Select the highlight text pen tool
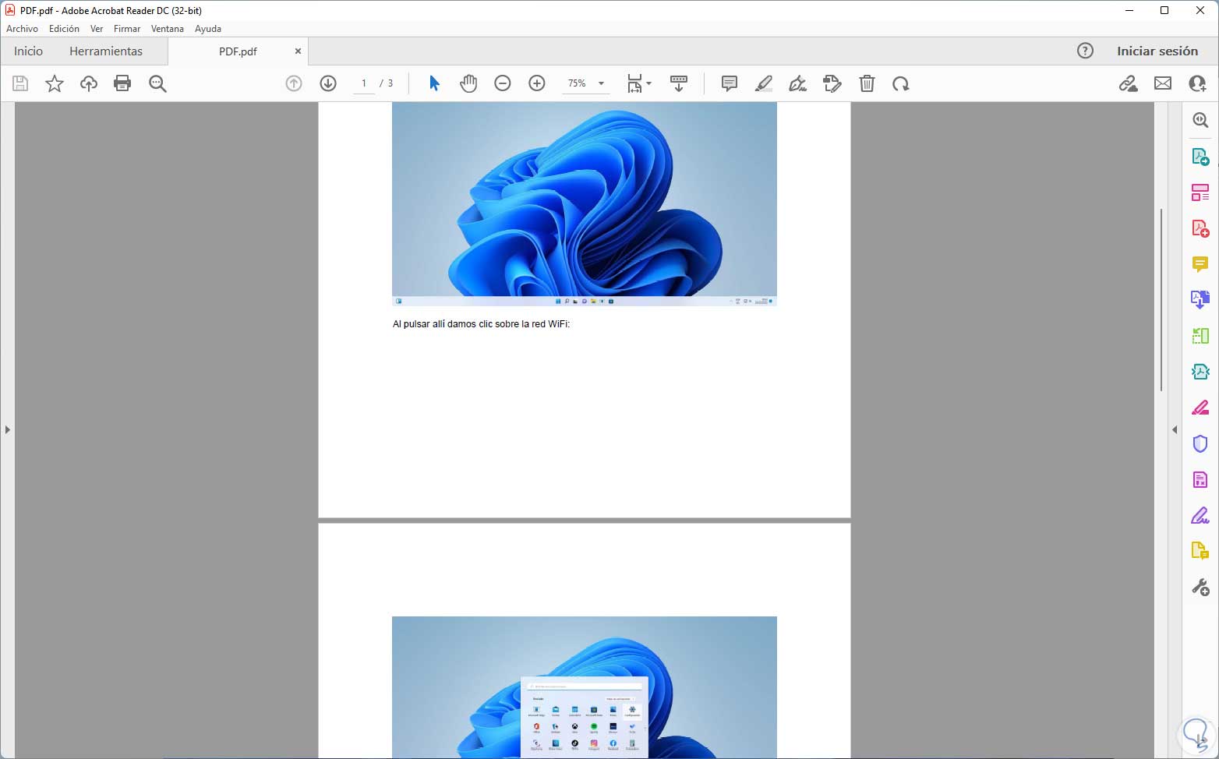Image resolution: width=1219 pixels, height=759 pixels. tap(764, 83)
